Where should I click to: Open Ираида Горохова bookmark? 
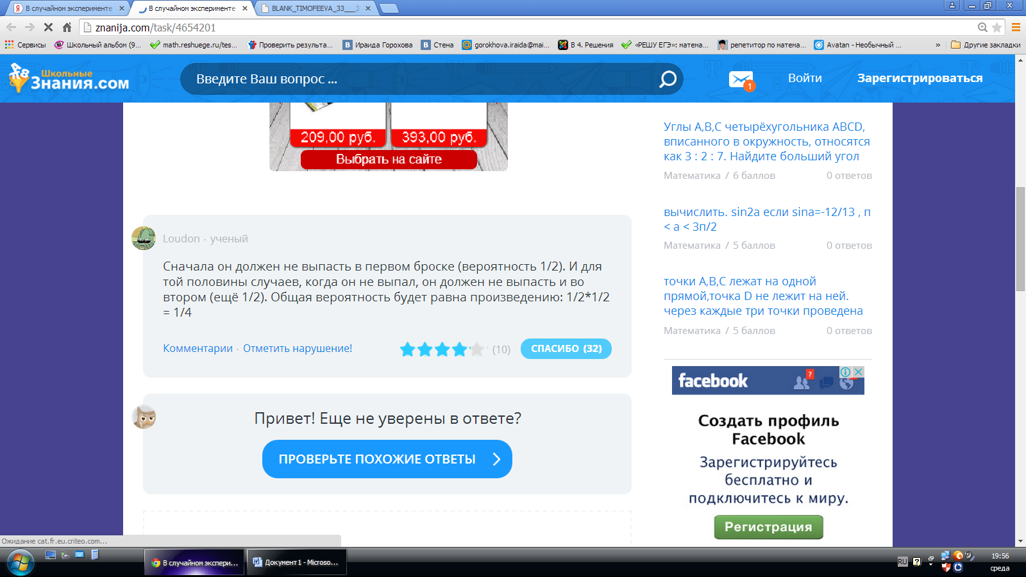[x=378, y=45]
